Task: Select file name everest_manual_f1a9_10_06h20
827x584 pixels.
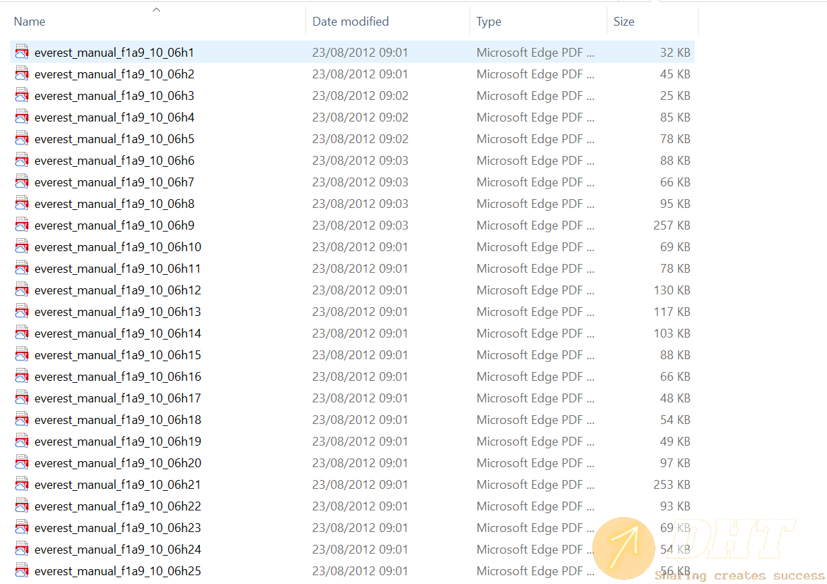Action: point(118,463)
